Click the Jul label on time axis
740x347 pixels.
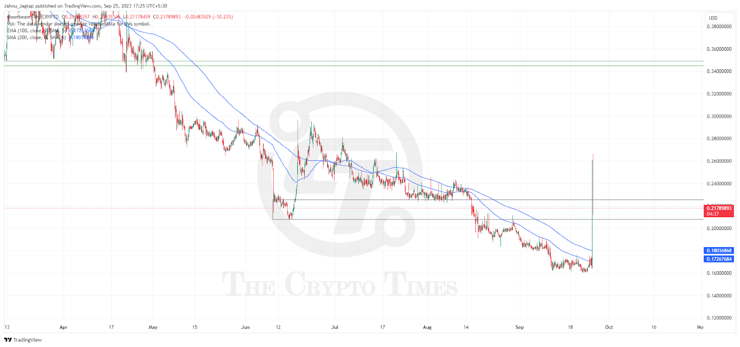click(335, 328)
